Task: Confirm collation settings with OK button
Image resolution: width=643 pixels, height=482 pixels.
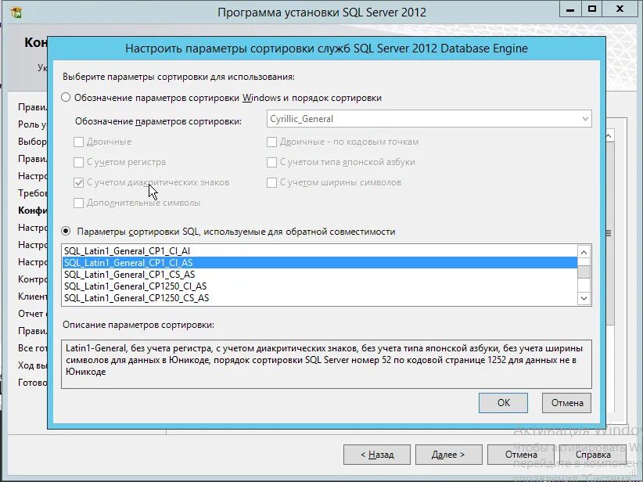Action: click(x=503, y=403)
